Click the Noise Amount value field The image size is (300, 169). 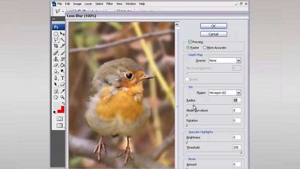pyautogui.click(x=237, y=164)
